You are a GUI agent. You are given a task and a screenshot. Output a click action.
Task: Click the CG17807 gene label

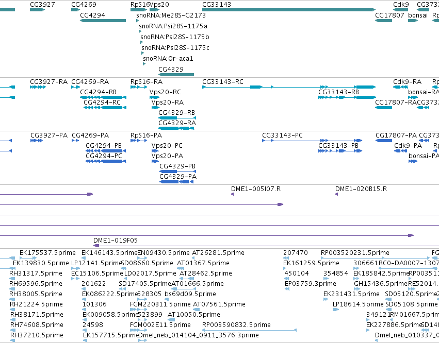[x=389, y=15]
